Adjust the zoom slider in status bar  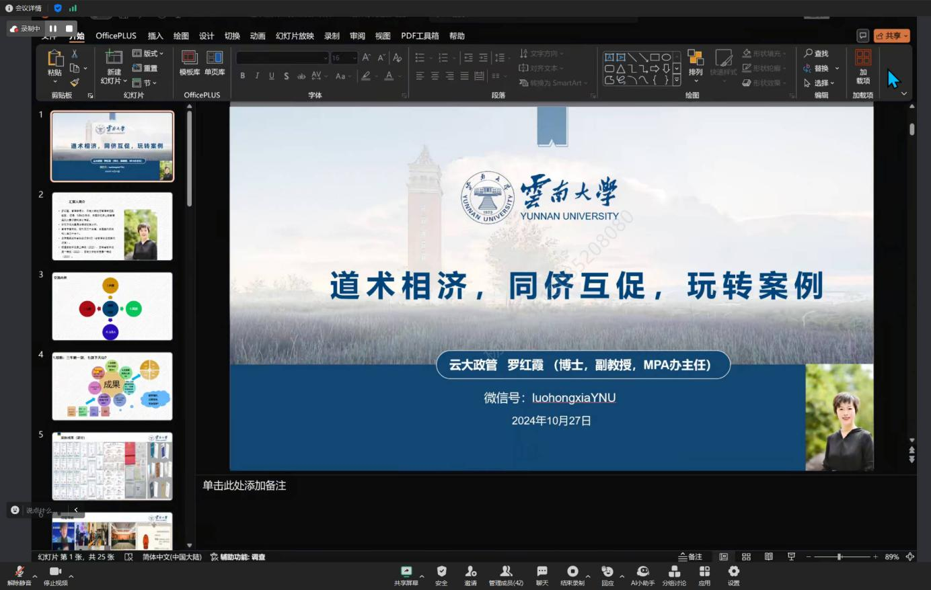pos(840,556)
